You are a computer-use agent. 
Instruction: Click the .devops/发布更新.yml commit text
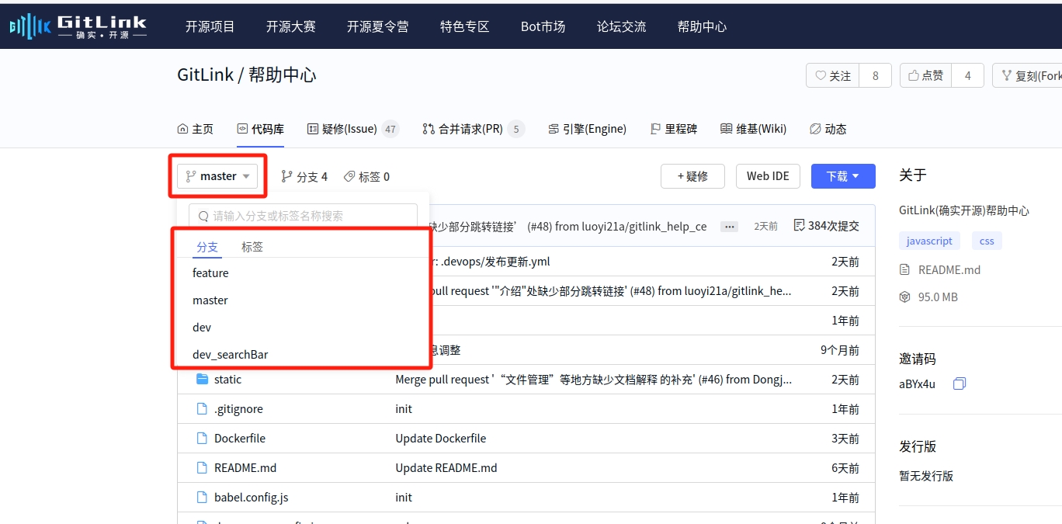491,262
